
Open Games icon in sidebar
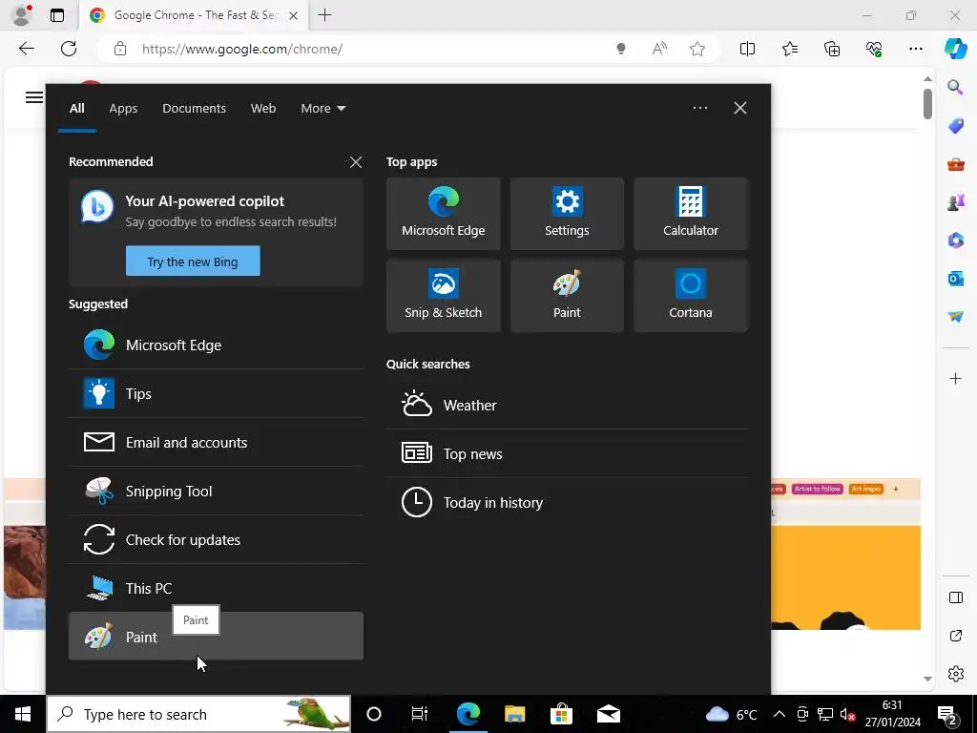coord(955,202)
